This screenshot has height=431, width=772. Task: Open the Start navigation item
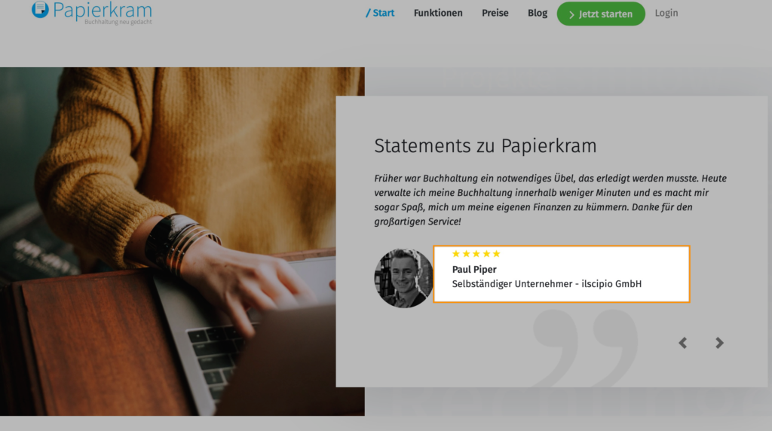(x=380, y=14)
